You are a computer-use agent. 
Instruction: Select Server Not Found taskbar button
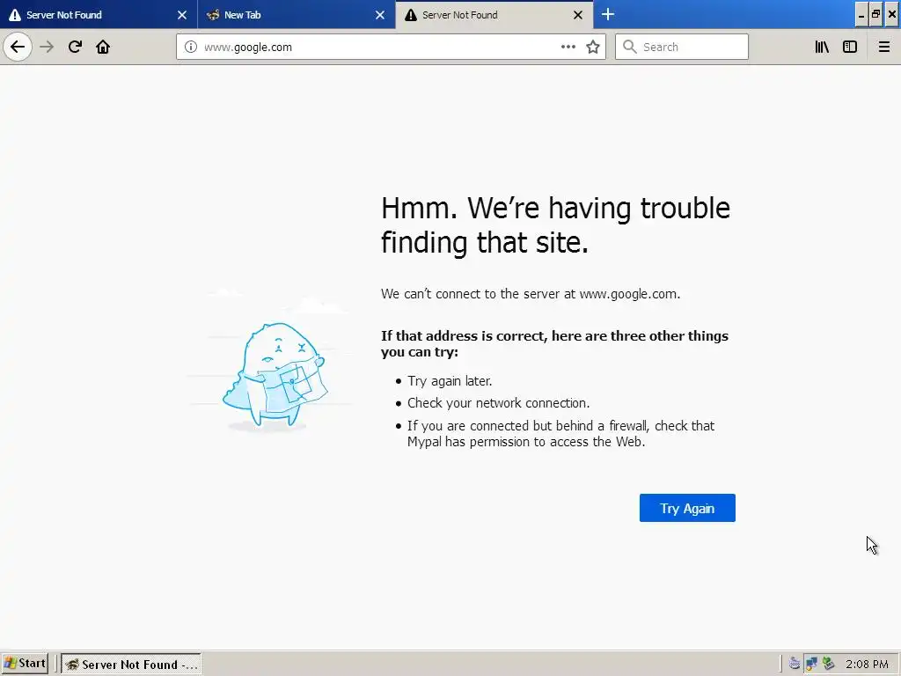click(x=131, y=664)
